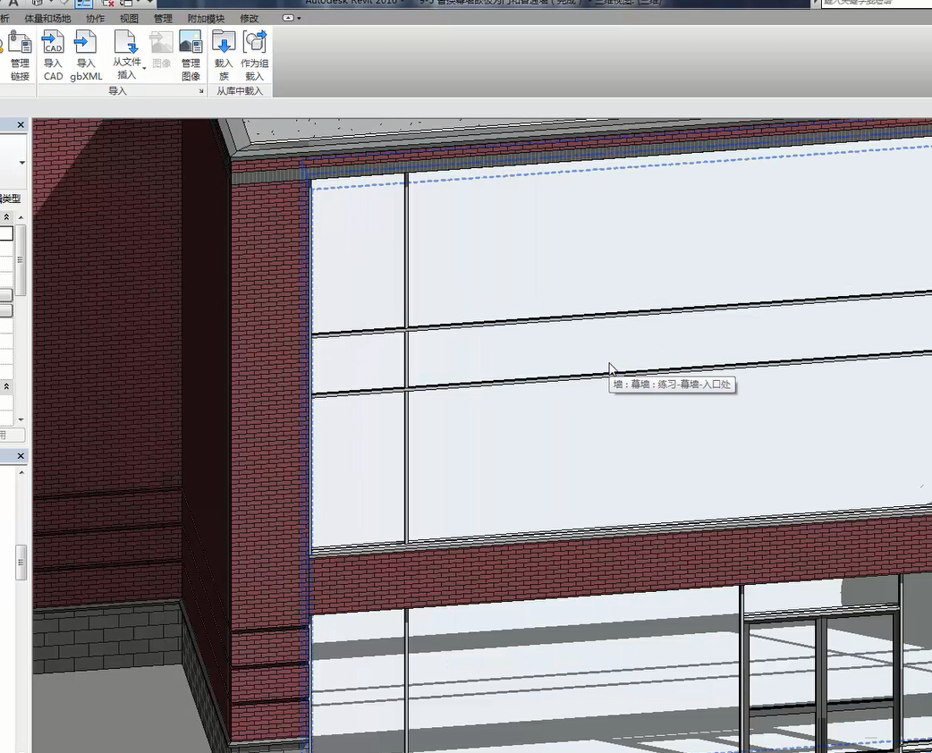Select the 附加模块 (Add-Ins) tab
The image size is (932, 753).
(x=207, y=18)
